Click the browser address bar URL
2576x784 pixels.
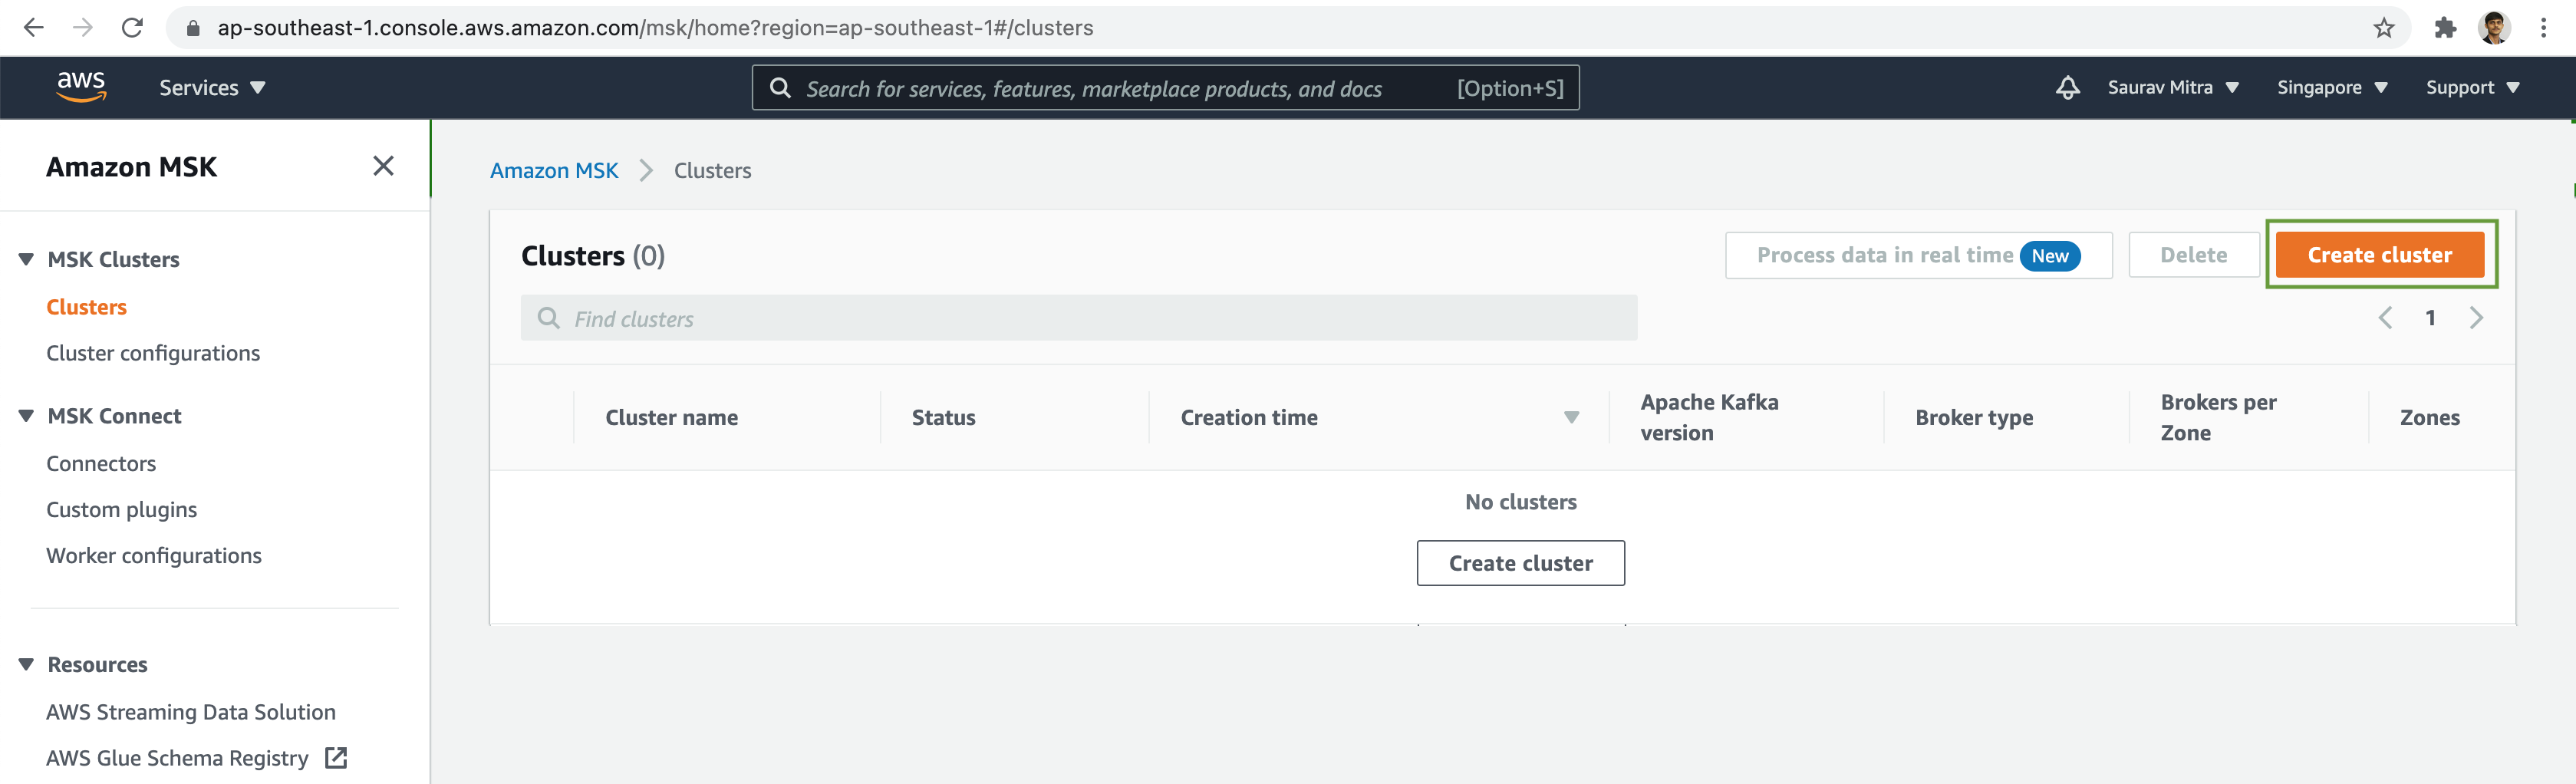[655, 28]
